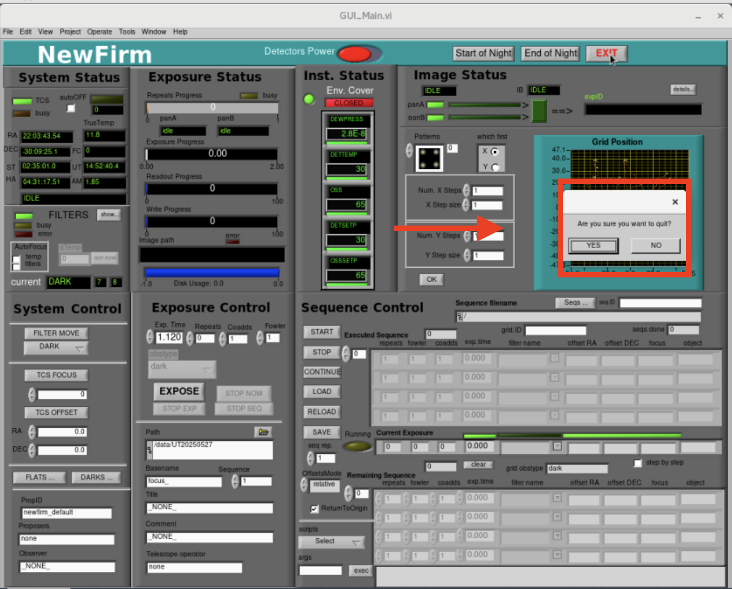
Task: Close the quit confirmation dialog with X
Action: click(x=675, y=202)
